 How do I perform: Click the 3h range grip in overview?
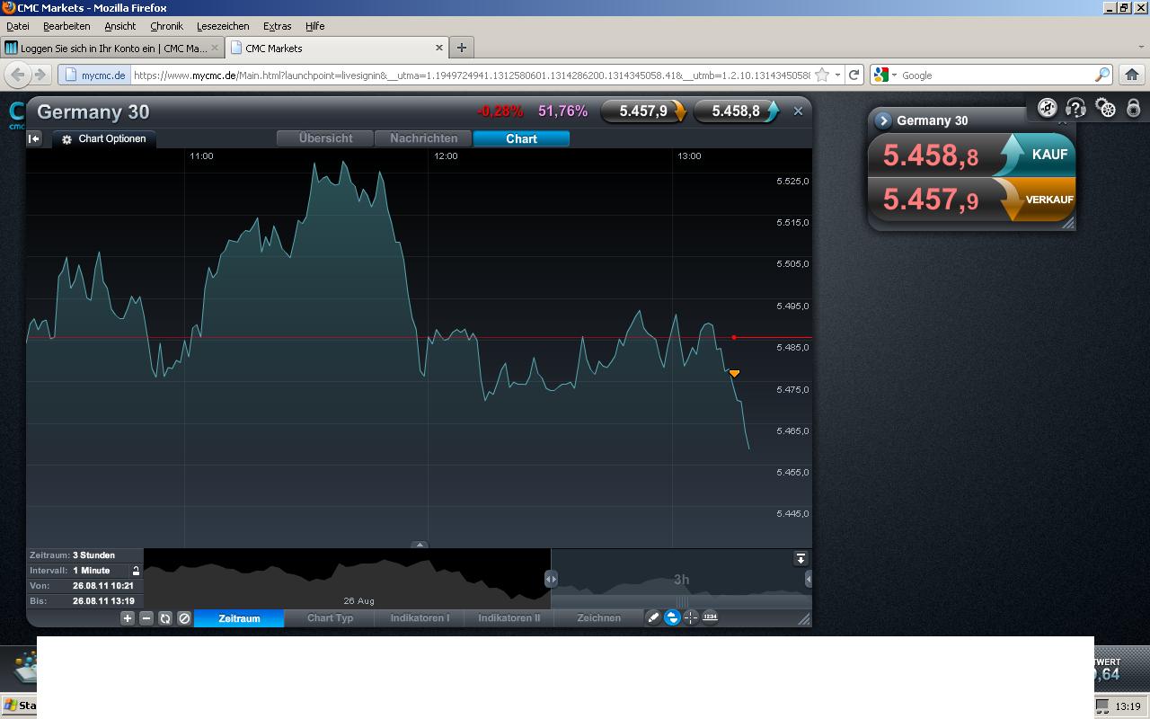(x=682, y=602)
